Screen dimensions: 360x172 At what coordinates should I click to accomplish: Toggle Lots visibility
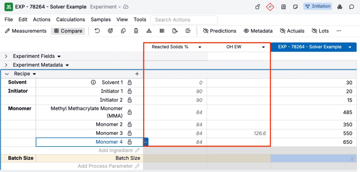click(320, 31)
